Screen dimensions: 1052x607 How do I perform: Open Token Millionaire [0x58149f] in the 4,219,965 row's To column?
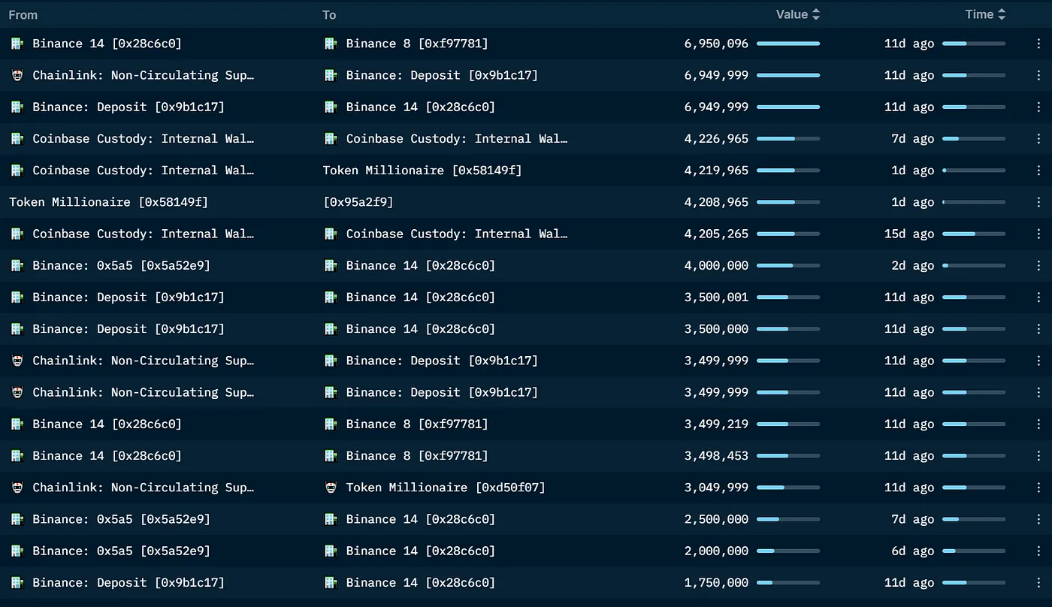coord(422,171)
